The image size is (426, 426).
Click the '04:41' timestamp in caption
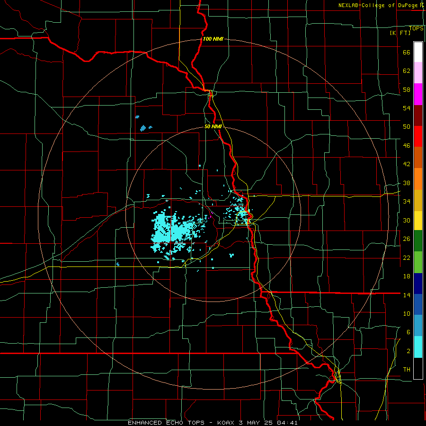pos(287,423)
